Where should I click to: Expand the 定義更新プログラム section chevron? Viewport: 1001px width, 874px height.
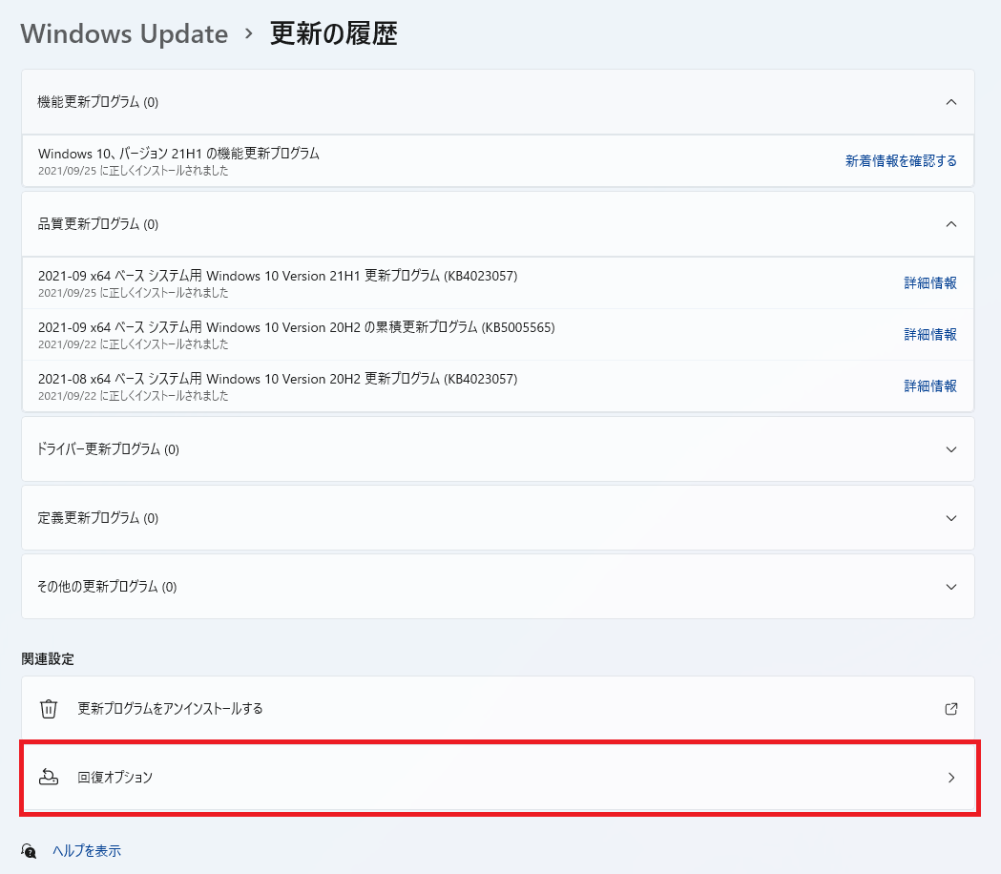click(950, 518)
